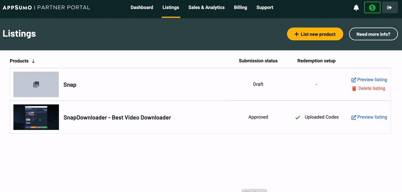
Task: Click the green dollar sign icon
Action: click(372, 8)
